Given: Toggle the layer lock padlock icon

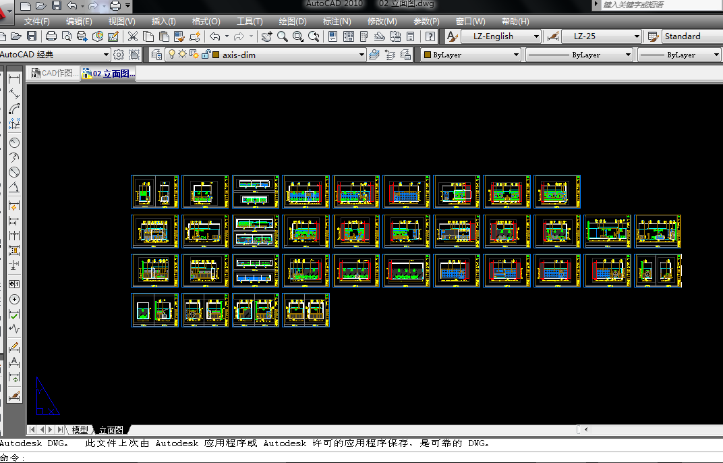Looking at the screenshot, I should point(206,55).
